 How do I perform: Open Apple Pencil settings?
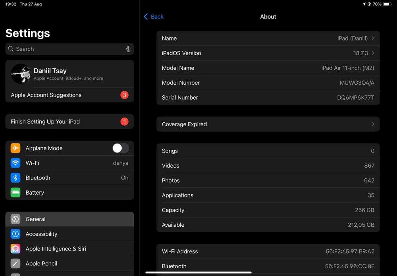point(69,264)
